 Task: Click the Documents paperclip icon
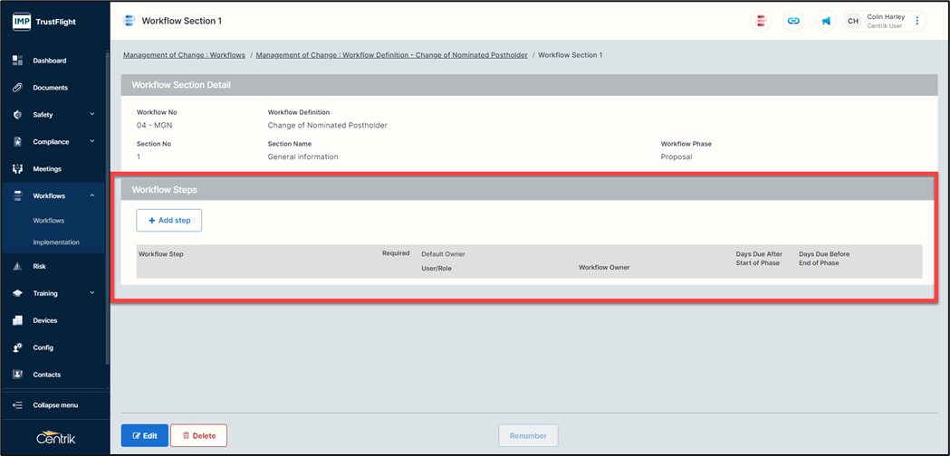[17, 88]
